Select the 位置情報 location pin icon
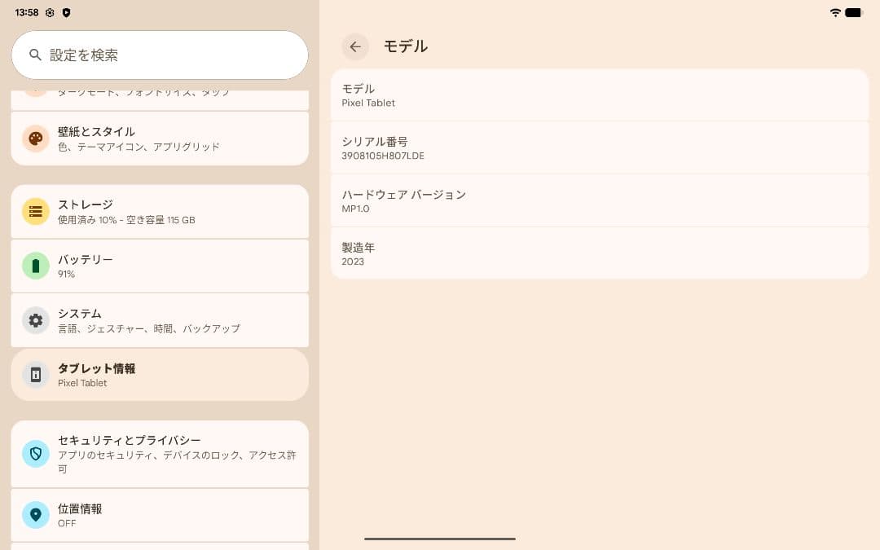Viewport: 880px width, 550px height. (x=35, y=515)
